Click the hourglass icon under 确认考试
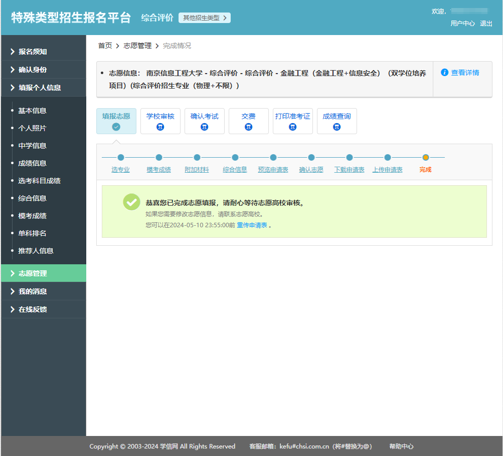Viewport: 503px width, 456px height. 204,127
